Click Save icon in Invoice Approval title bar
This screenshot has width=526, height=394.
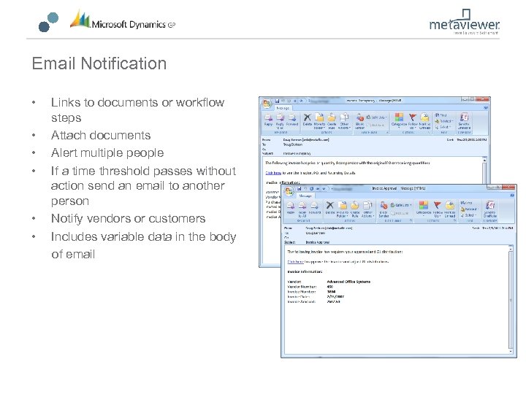pyautogui.click(x=300, y=189)
